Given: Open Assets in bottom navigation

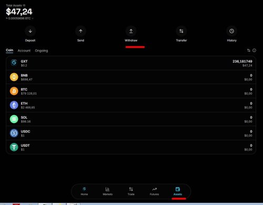Looking at the screenshot, I should coord(178,191).
